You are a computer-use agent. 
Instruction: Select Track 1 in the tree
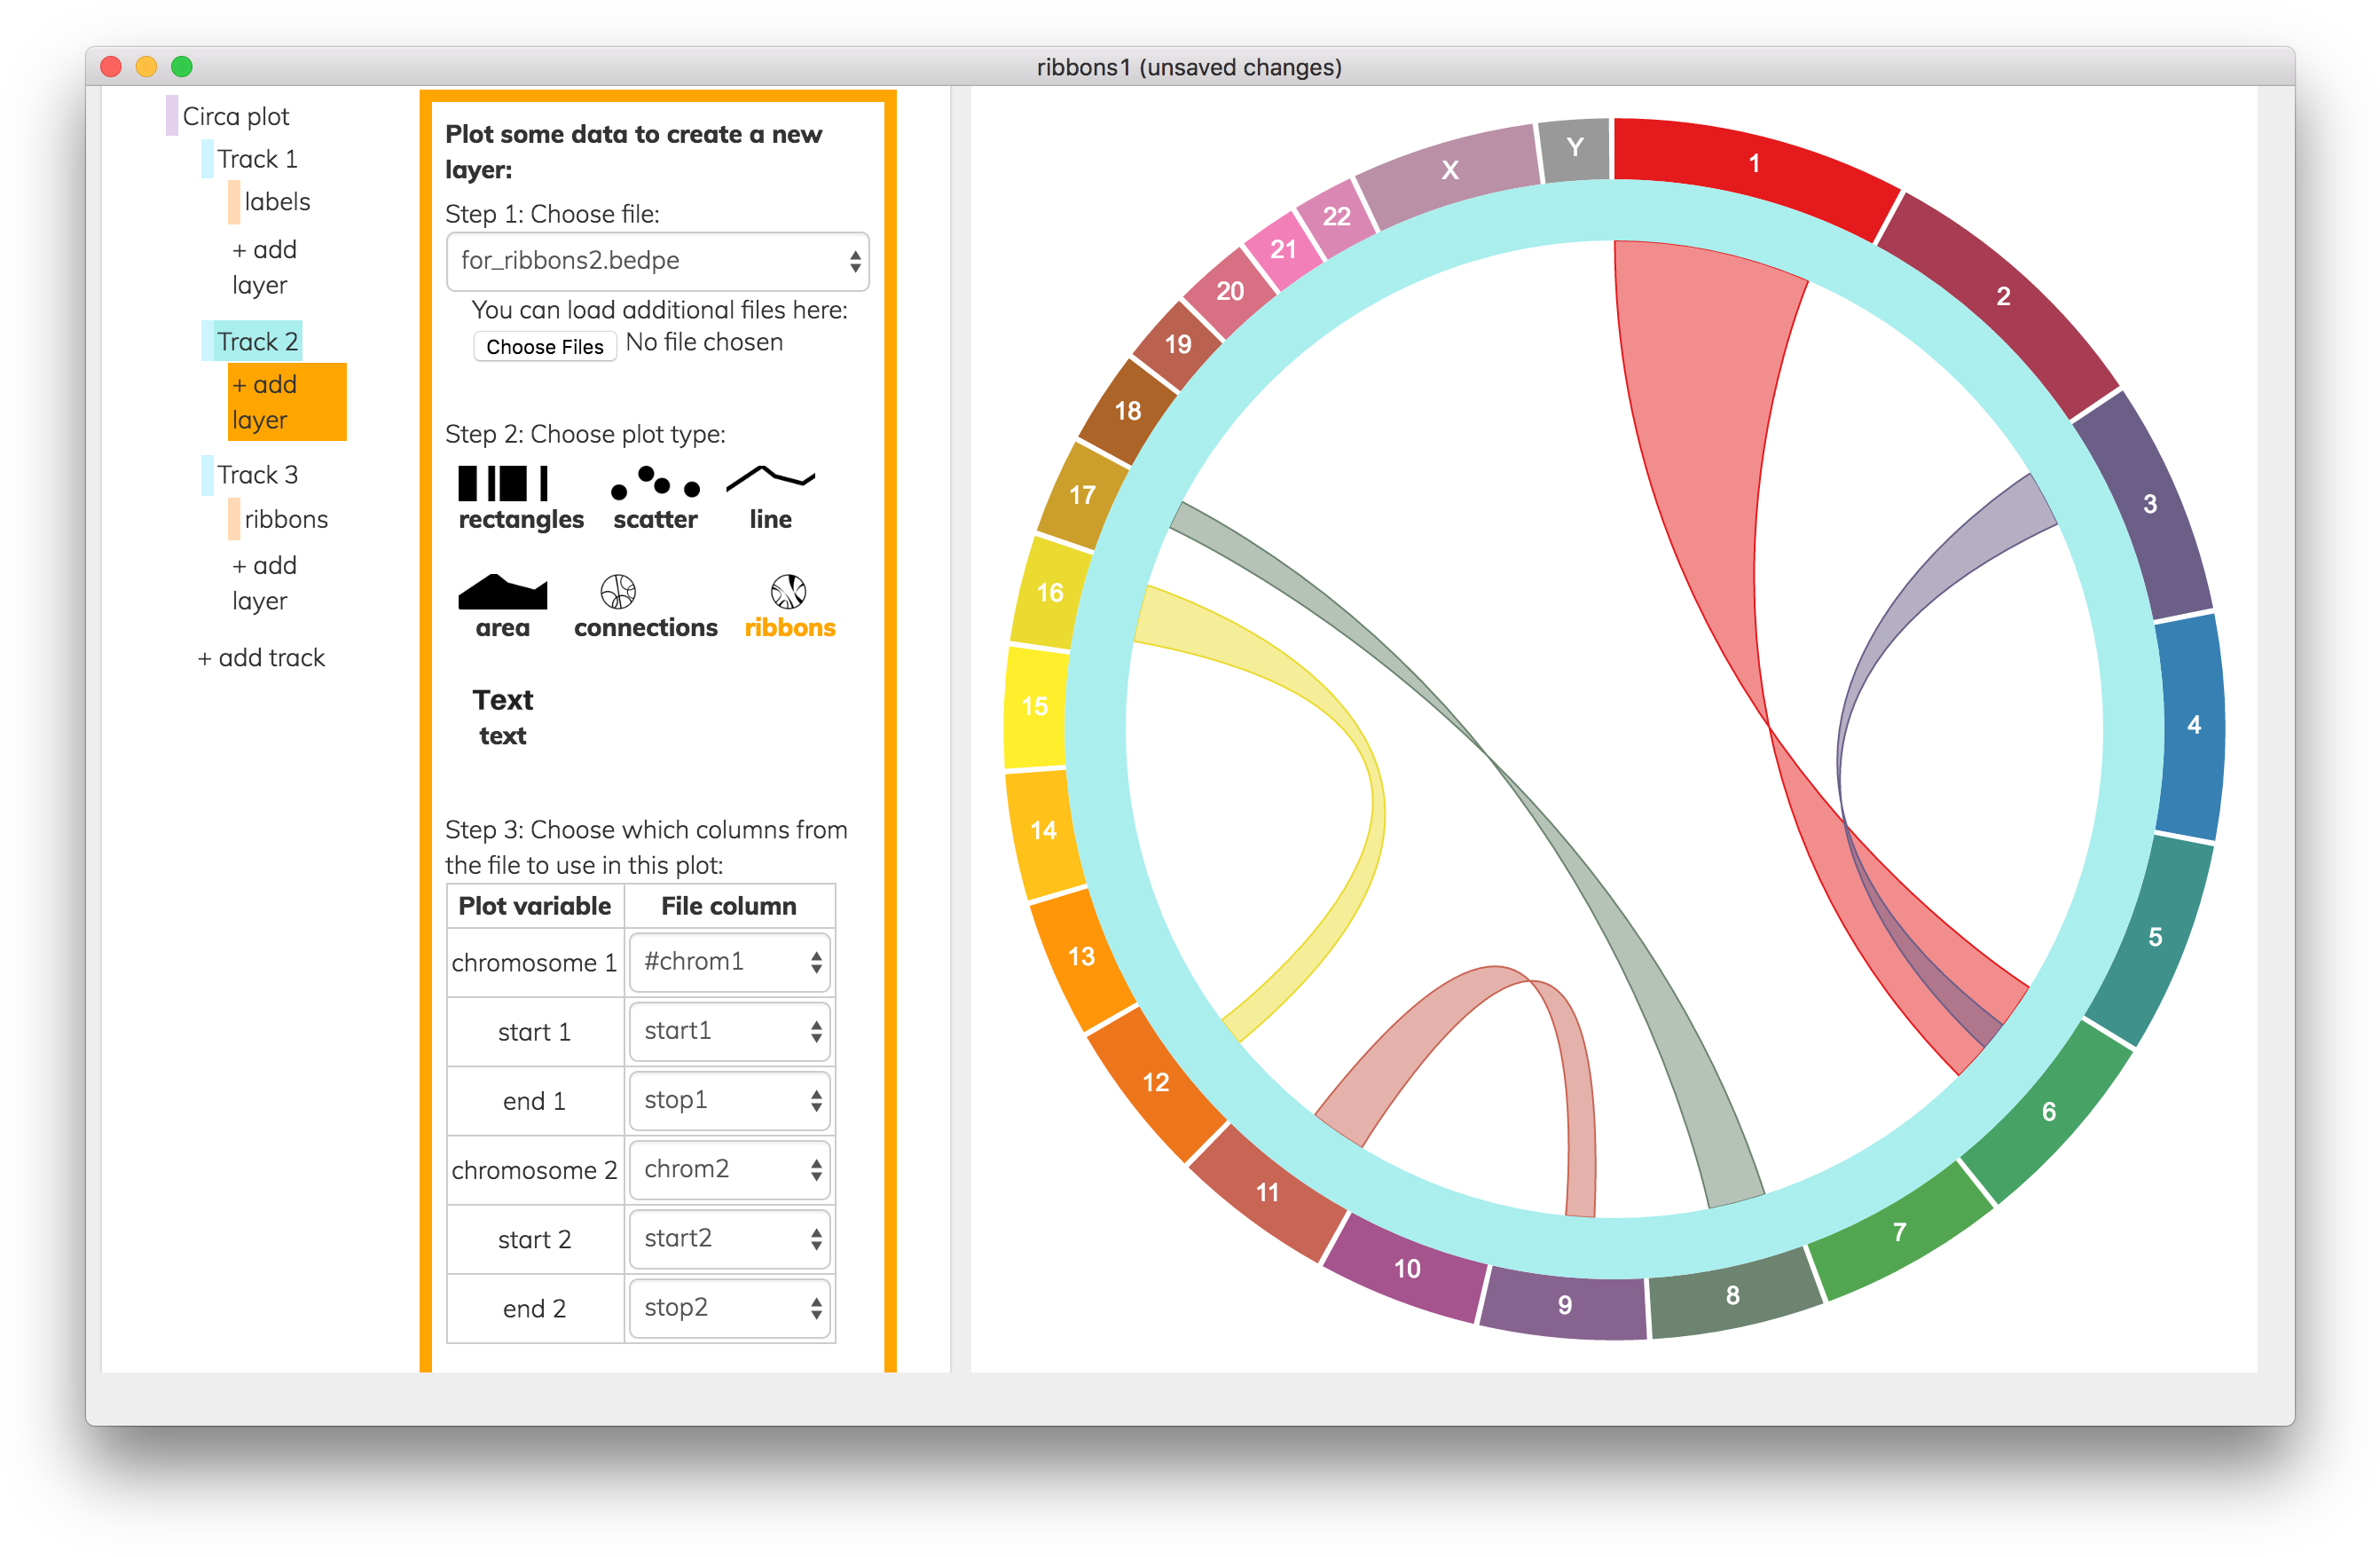click(x=257, y=159)
